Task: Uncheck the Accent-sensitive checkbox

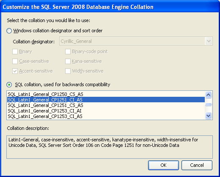Action: [15, 71]
